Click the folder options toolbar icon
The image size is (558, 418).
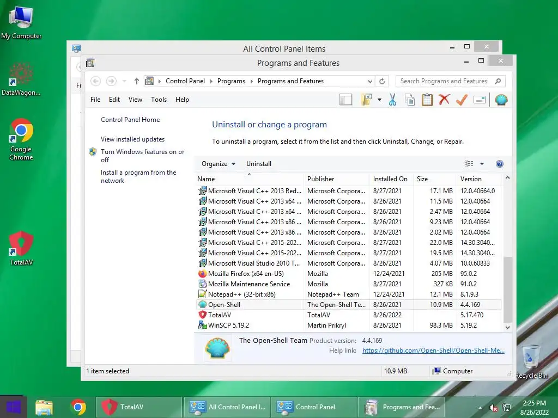[367, 100]
